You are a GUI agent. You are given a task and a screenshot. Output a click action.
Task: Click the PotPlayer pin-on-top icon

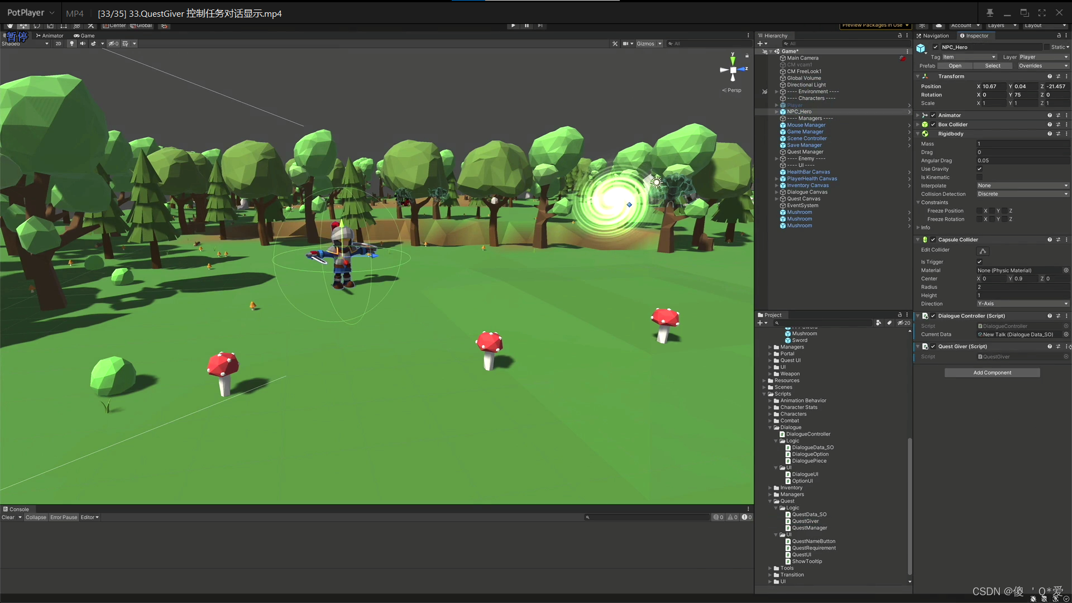tap(990, 13)
